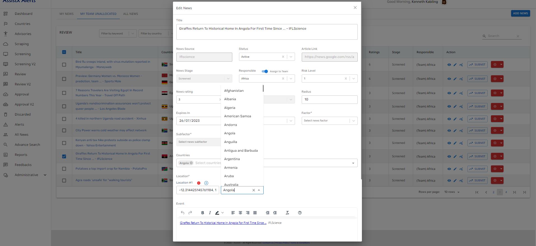Click the bold formatting icon
This screenshot has height=246, width=536.
203,213
